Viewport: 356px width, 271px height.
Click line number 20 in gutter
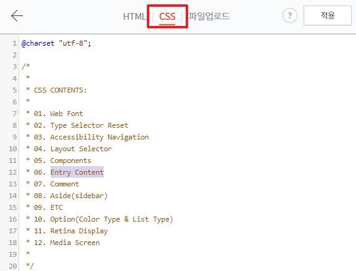(x=13, y=266)
